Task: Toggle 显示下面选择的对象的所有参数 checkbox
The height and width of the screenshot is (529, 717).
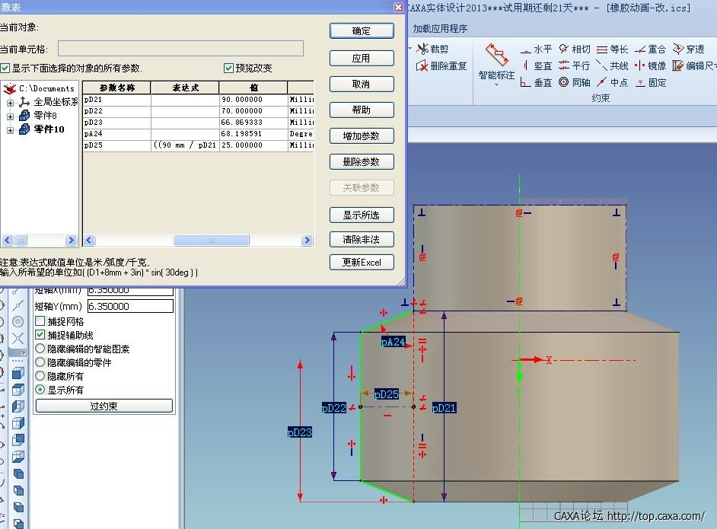Action: 5,69
